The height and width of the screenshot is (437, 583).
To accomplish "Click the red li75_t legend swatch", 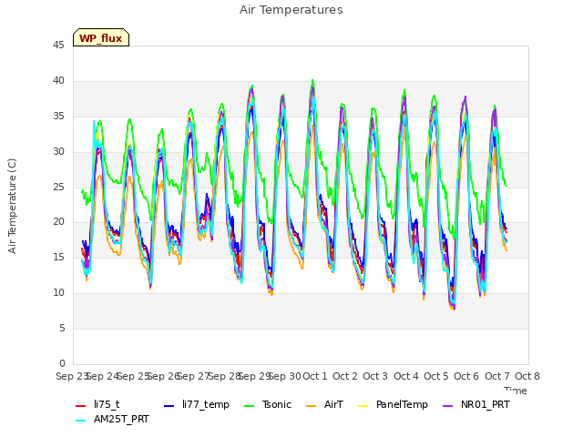I will (81, 406).
